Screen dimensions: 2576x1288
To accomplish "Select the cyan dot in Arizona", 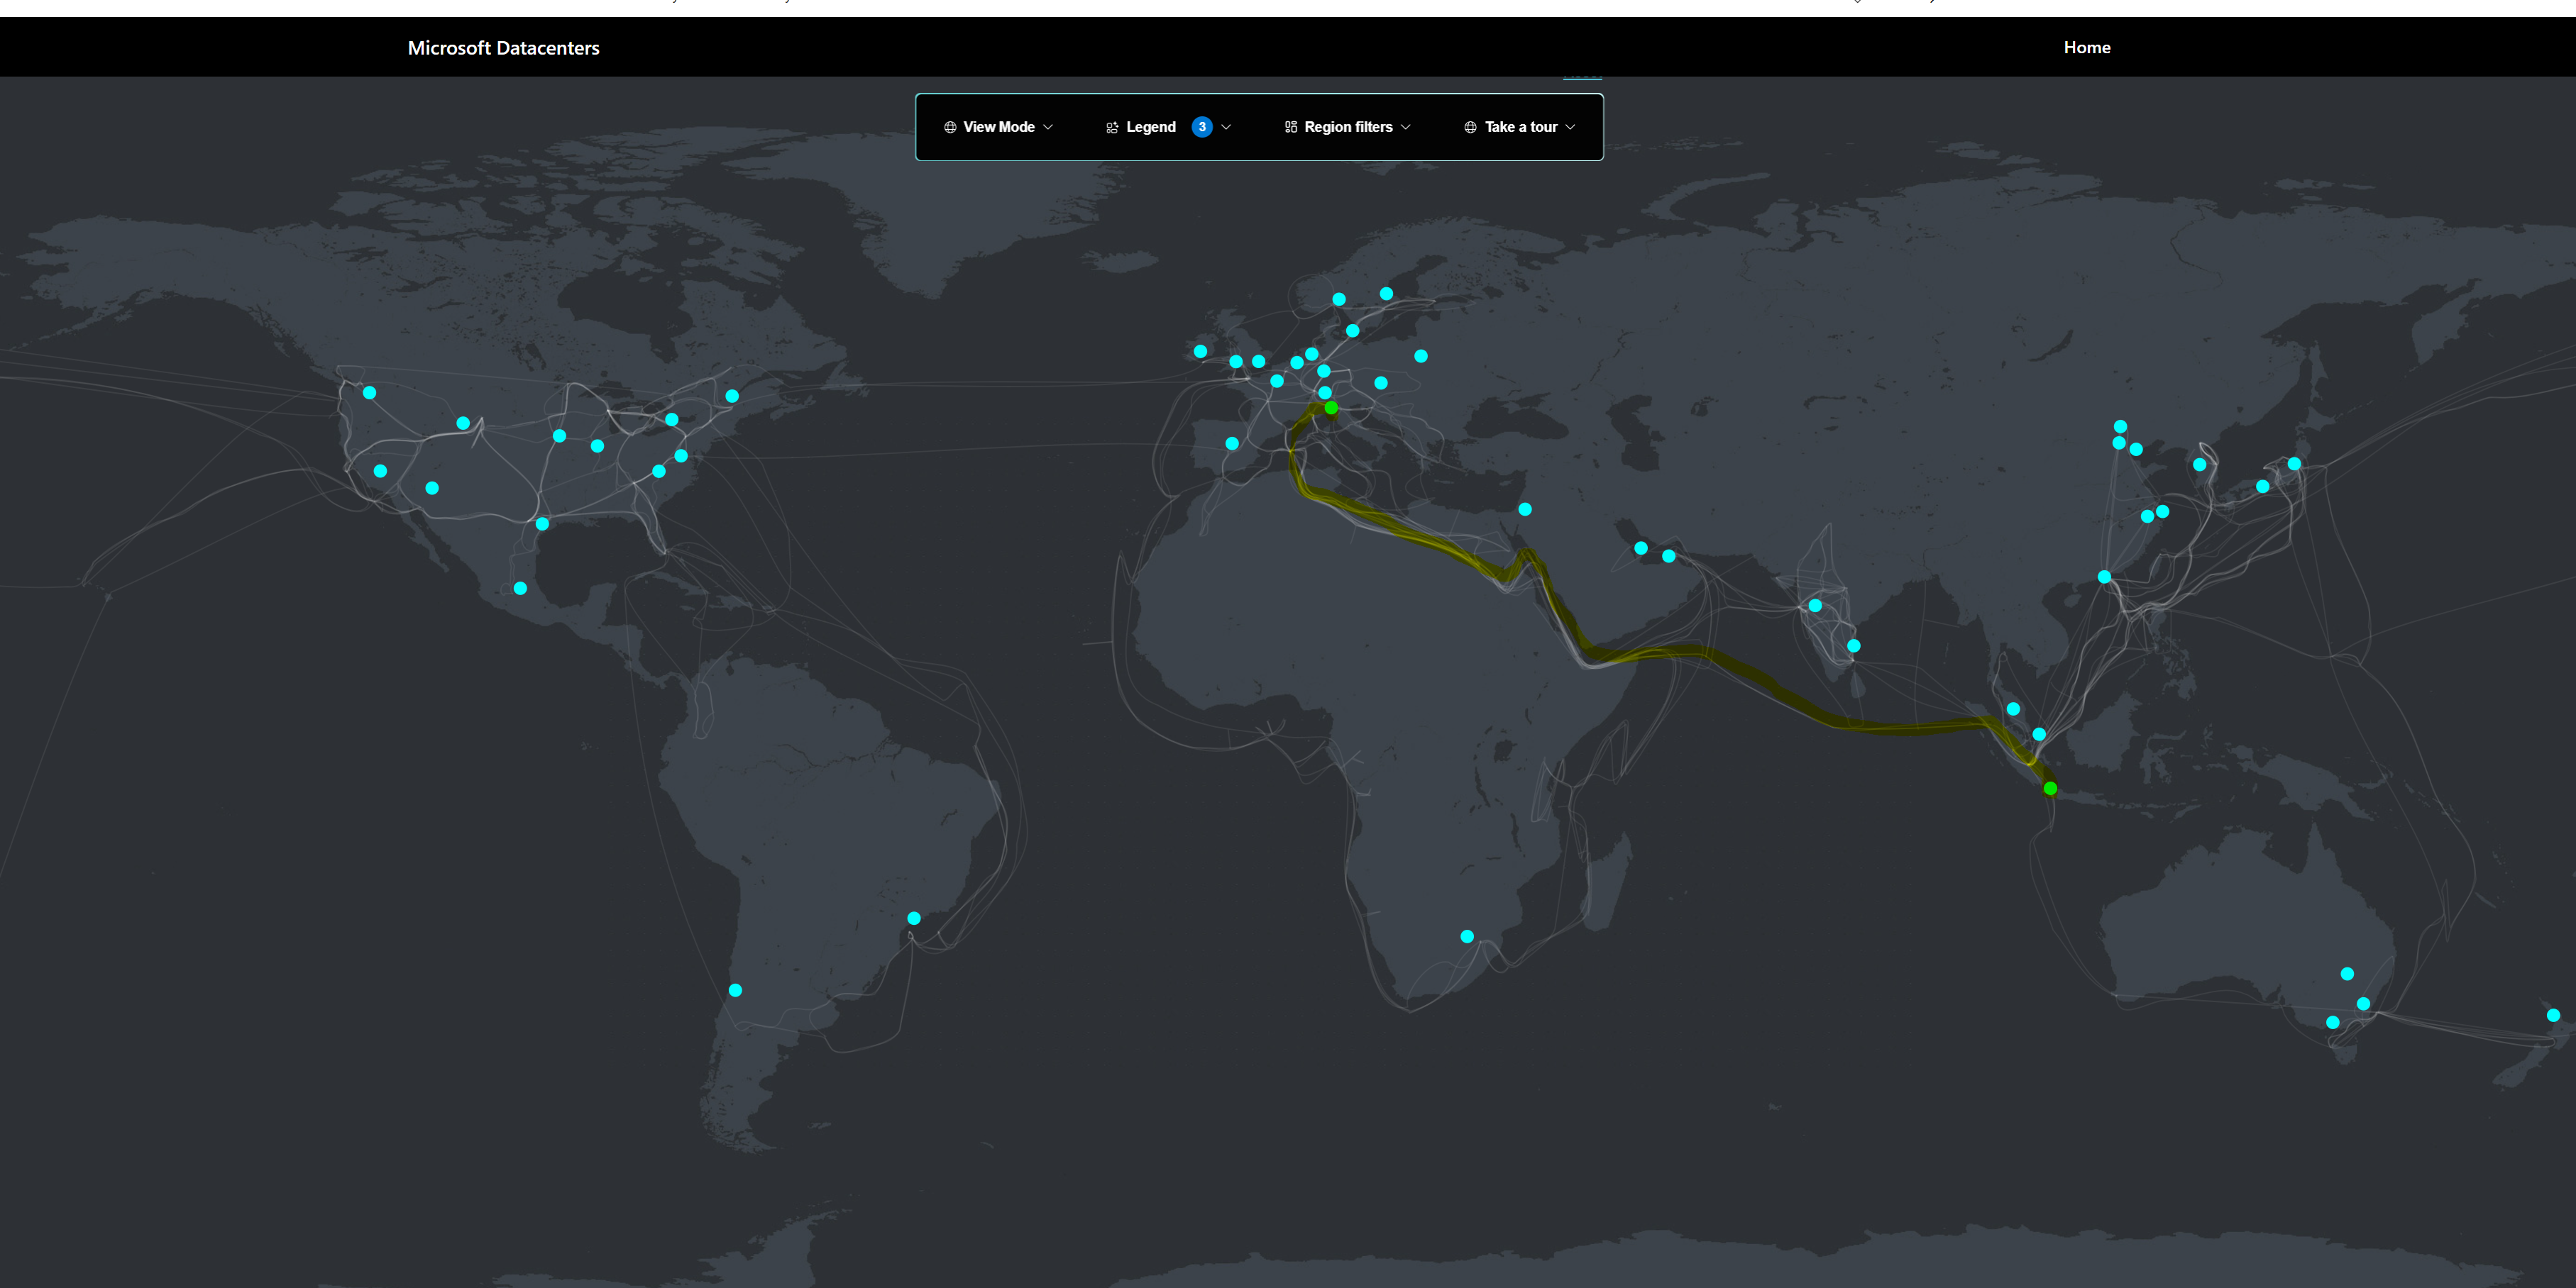I will pyautogui.click(x=432, y=489).
